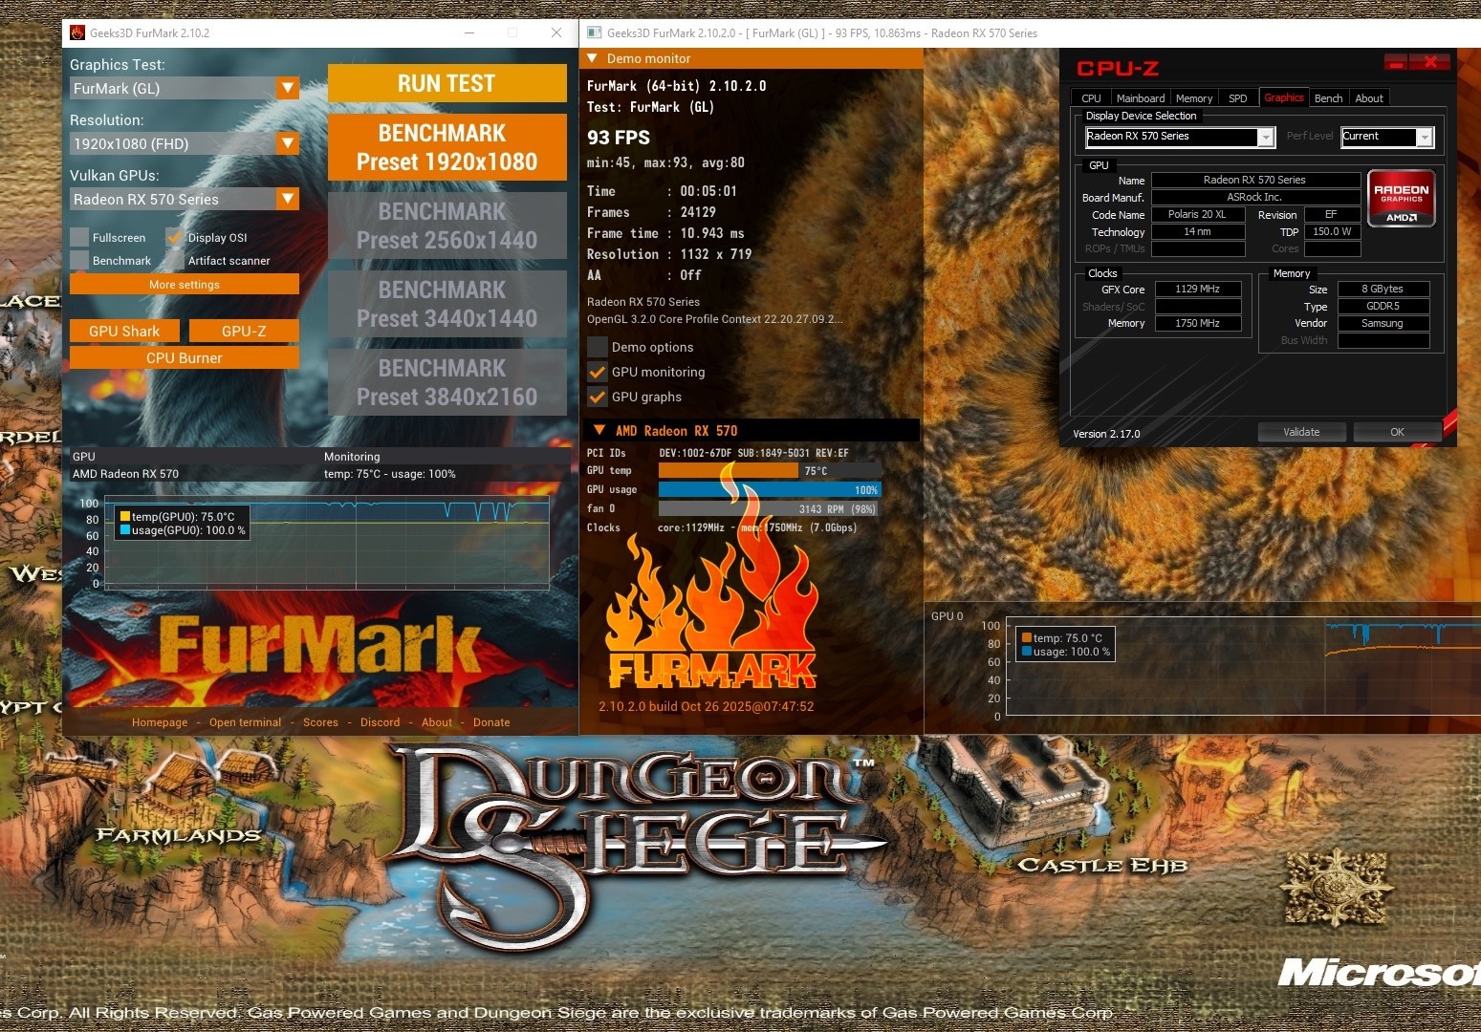Viewport: 1481px width, 1032px height.
Task: Uncheck GPU monitoring in demo monitor
Action: point(598,372)
